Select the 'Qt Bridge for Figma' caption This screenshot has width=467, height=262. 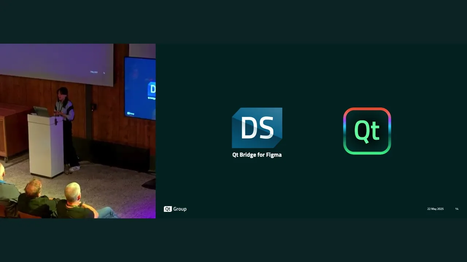pyautogui.click(x=257, y=155)
